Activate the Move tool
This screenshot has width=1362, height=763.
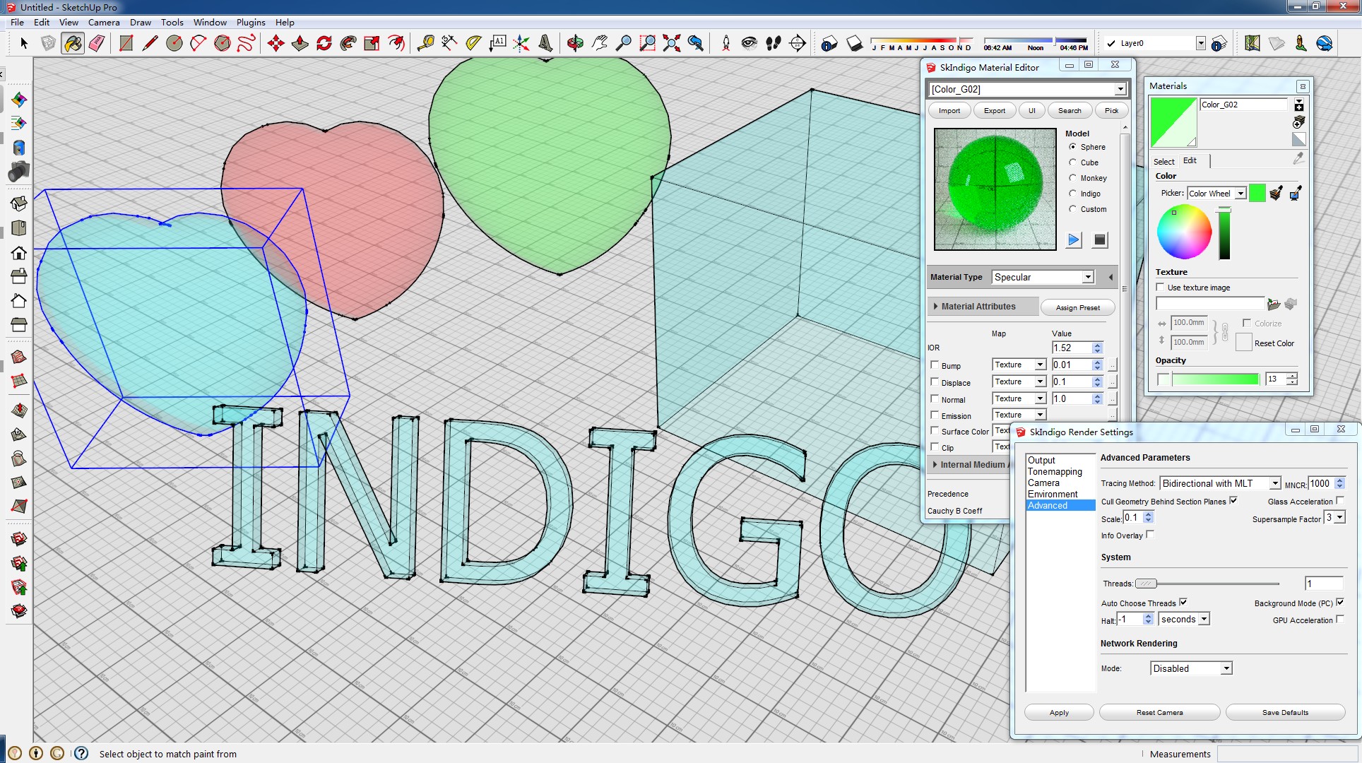276,44
